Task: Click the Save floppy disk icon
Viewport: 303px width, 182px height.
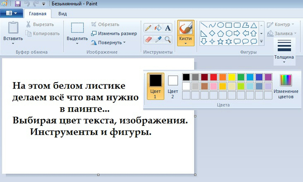Action: click(18, 3)
